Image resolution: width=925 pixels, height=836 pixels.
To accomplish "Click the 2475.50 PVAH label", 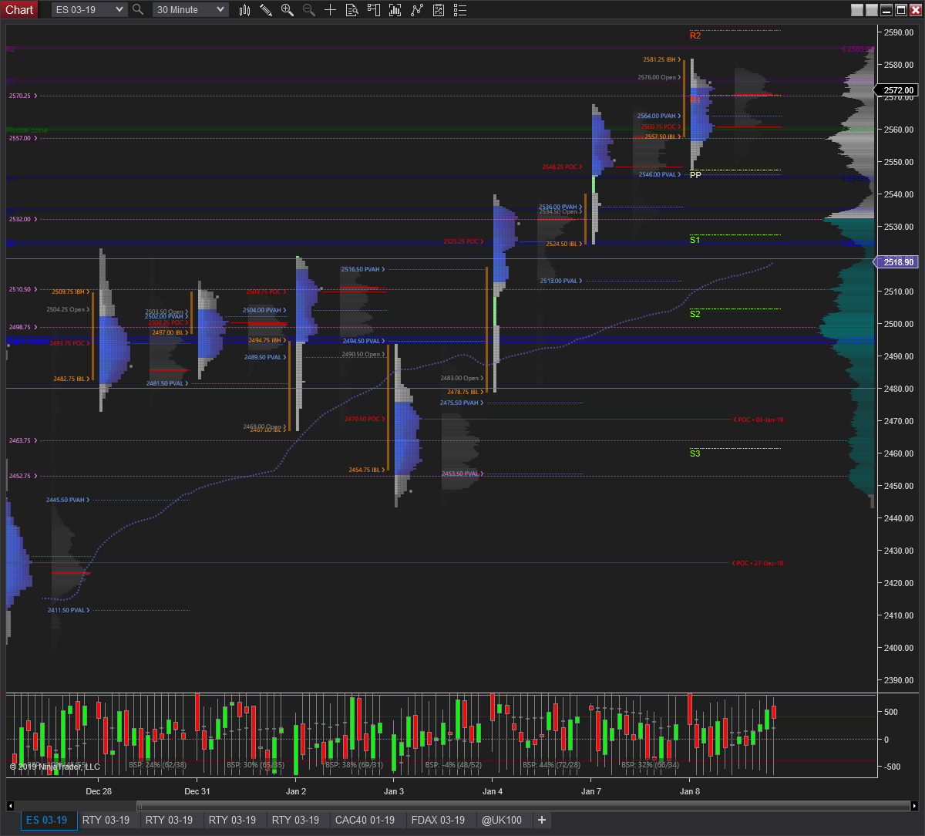I will (462, 403).
